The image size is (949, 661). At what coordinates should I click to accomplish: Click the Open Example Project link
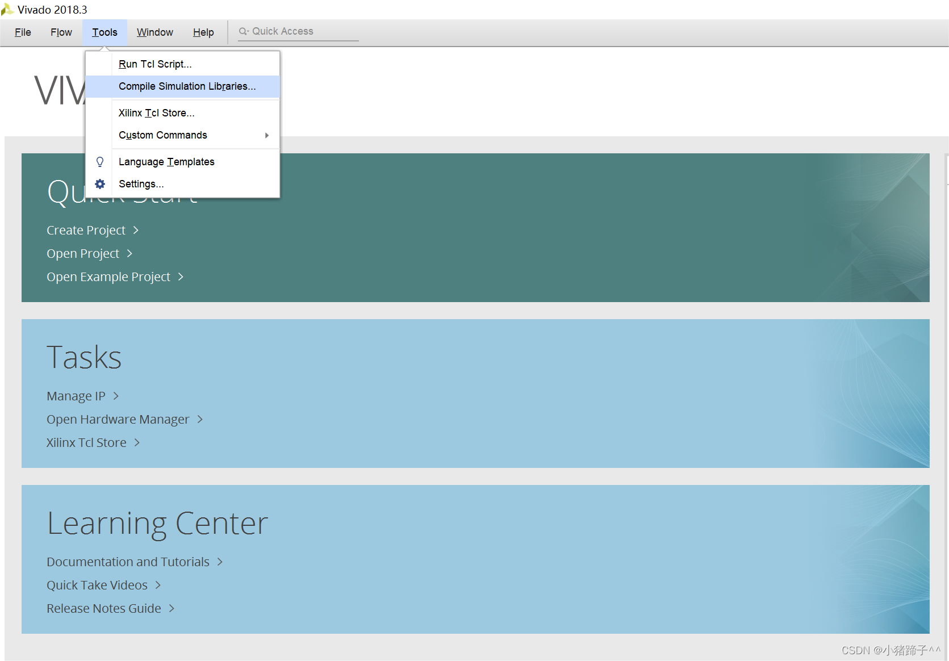pyautogui.click(x=108, y=277)
